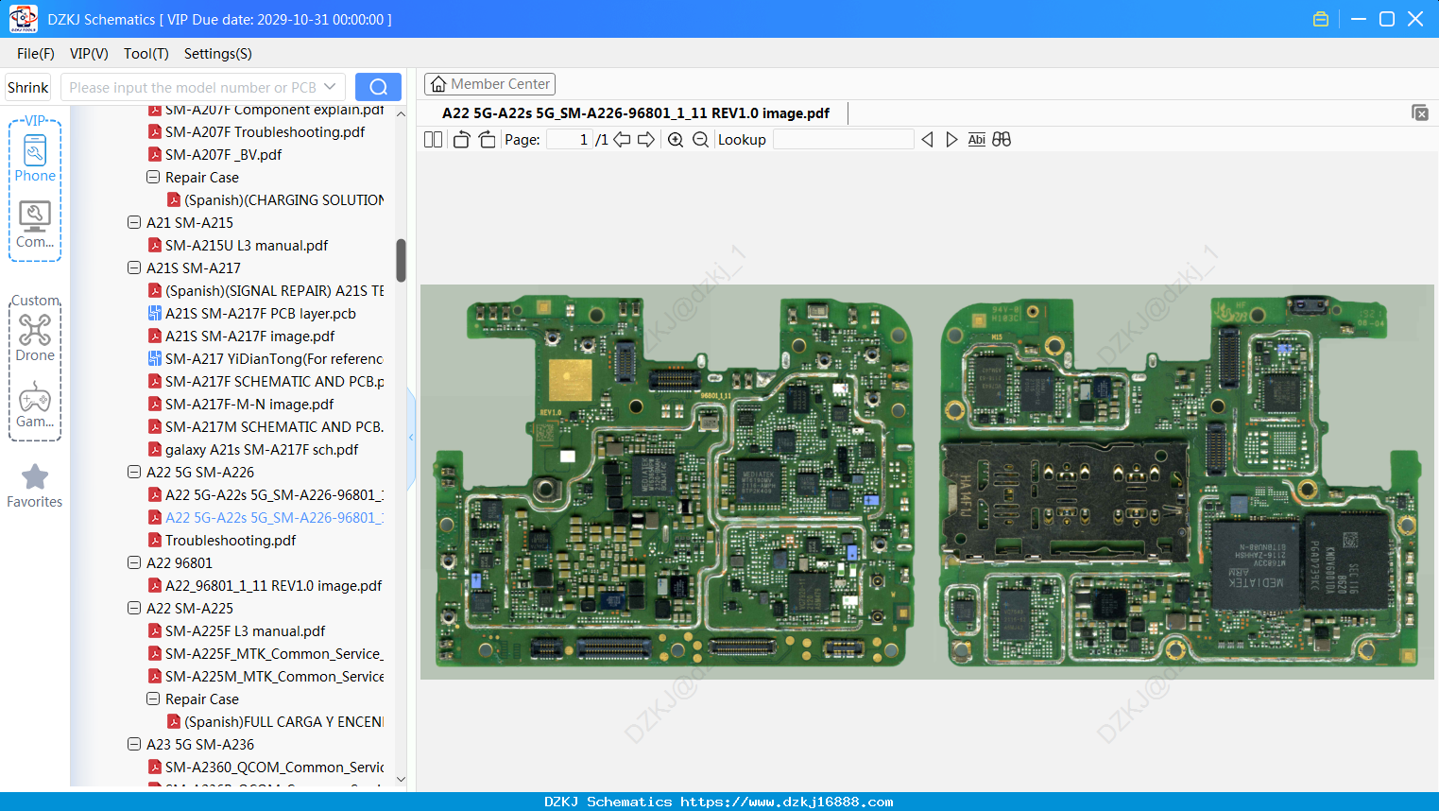This screenshot has height=811, width=1439.
Task: Click the Lookup text input field
Action: click(843, 140)
